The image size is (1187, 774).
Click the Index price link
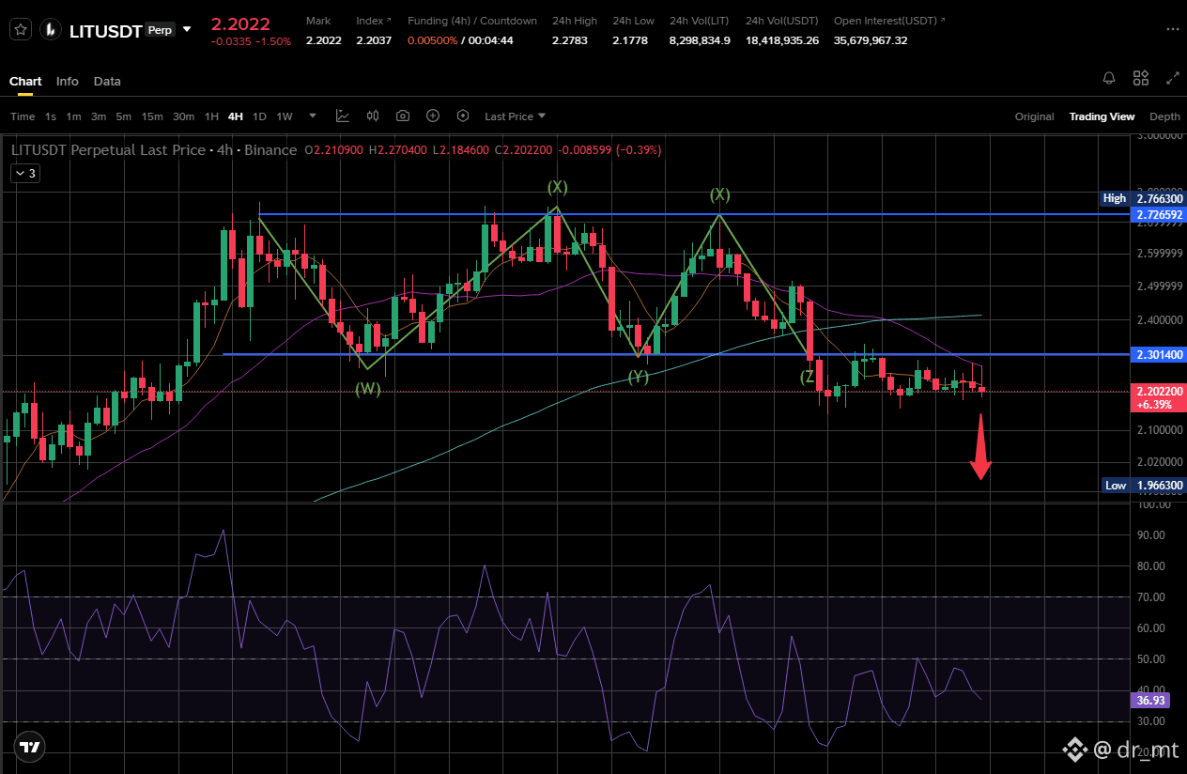tap(374, 21)
